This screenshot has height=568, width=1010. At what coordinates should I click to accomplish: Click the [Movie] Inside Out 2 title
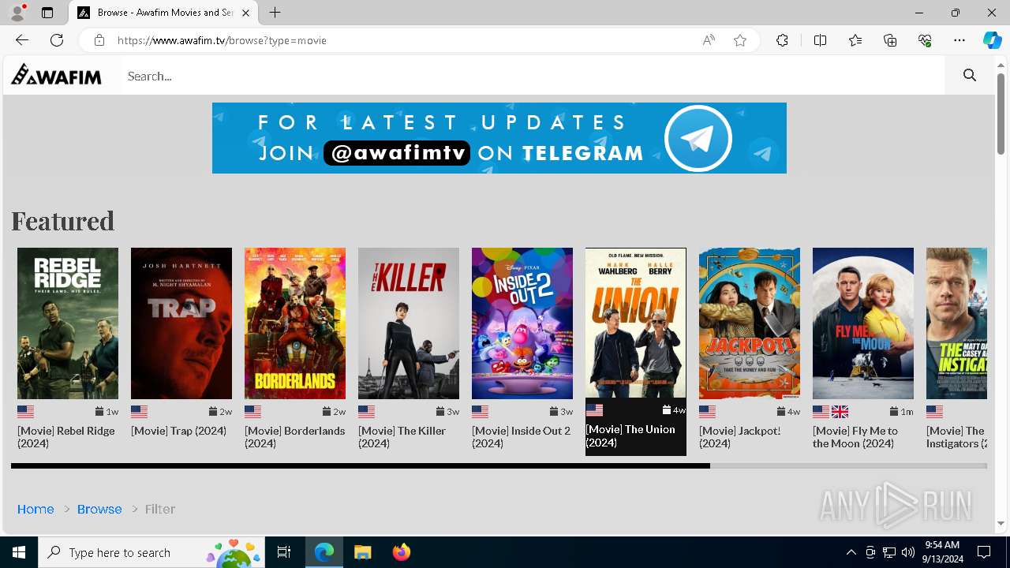click(521, 437)
